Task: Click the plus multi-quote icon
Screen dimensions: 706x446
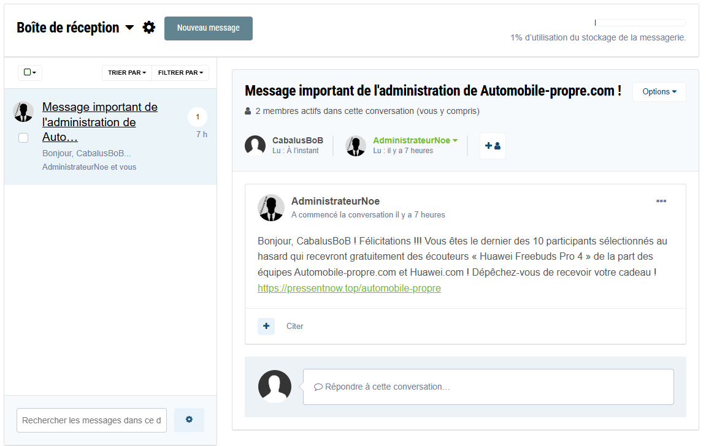Action: tap(266, 326)
